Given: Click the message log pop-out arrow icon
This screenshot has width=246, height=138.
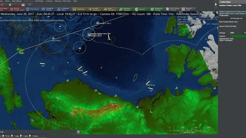Looking at the screenshot, I should tap(78, 132).
